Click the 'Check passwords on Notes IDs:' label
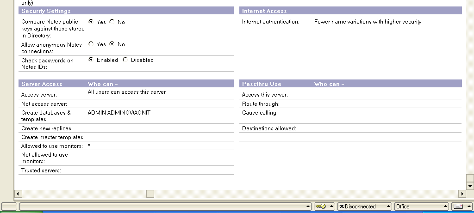The height and width of the screenshot is (213, 474). [x=48, y=63]
